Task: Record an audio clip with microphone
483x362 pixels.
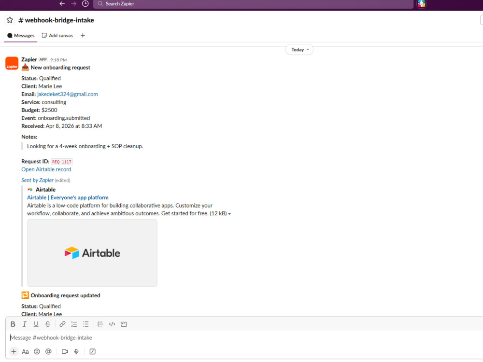Action: (x=76, y=351)
